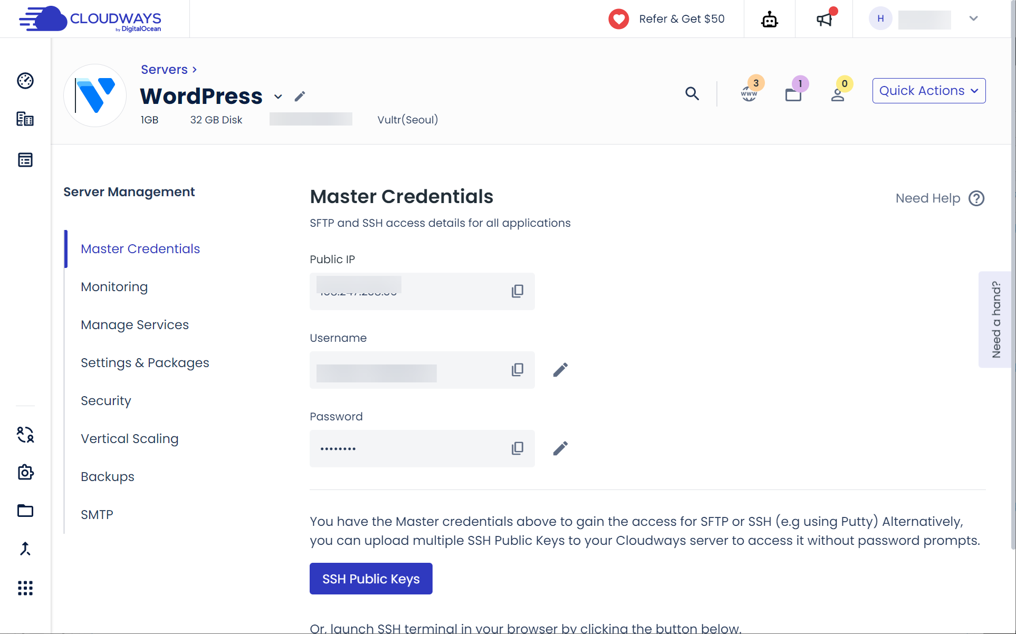Viewport: 1016px width, 634px height.
Task: Follow the Servers breadcrumb link
Action: click(x=164, y=70)
